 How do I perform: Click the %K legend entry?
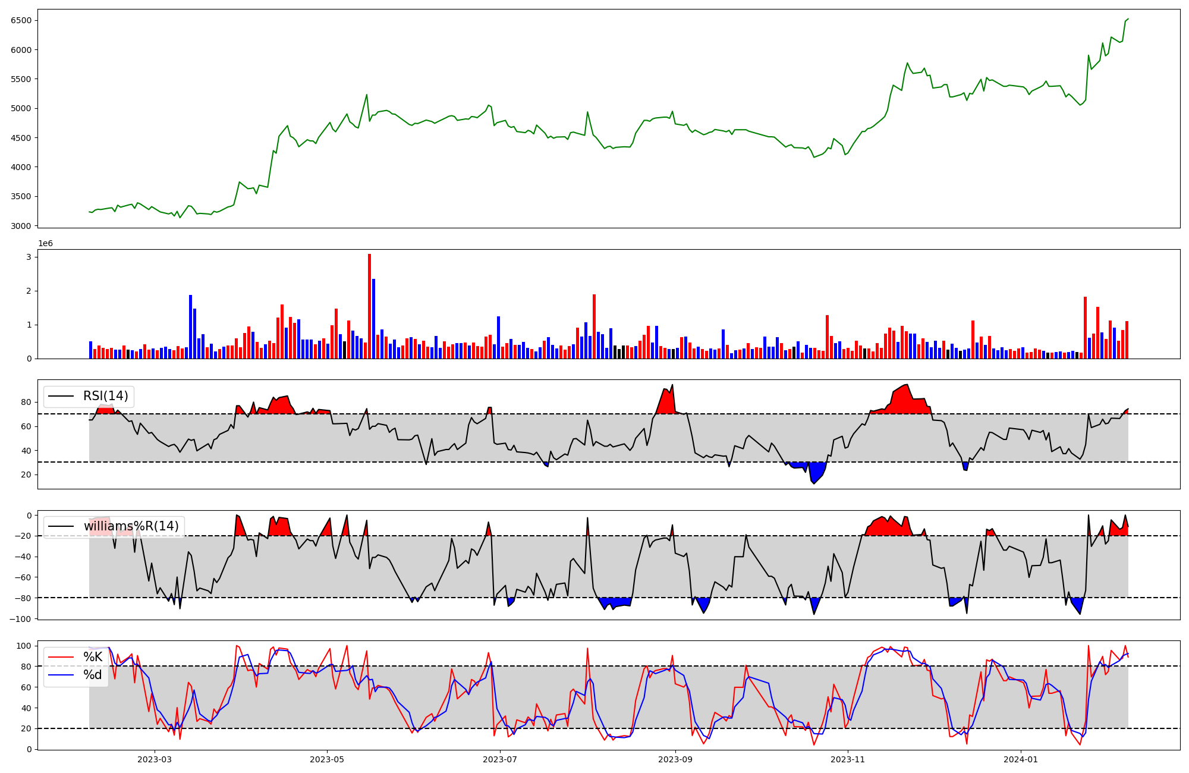[93, 657]
